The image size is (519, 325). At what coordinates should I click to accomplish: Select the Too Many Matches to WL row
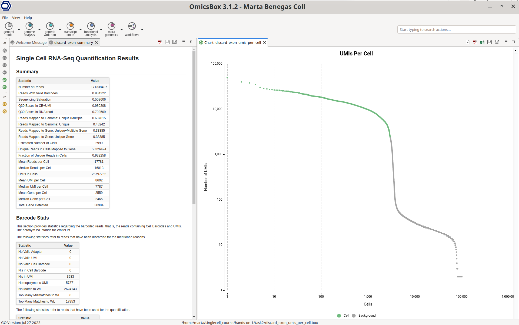(48, 301)
